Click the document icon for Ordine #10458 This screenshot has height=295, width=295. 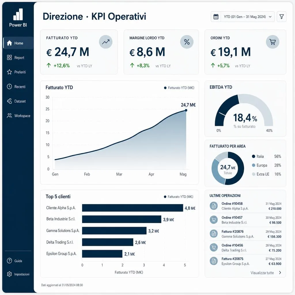point(214,206)
